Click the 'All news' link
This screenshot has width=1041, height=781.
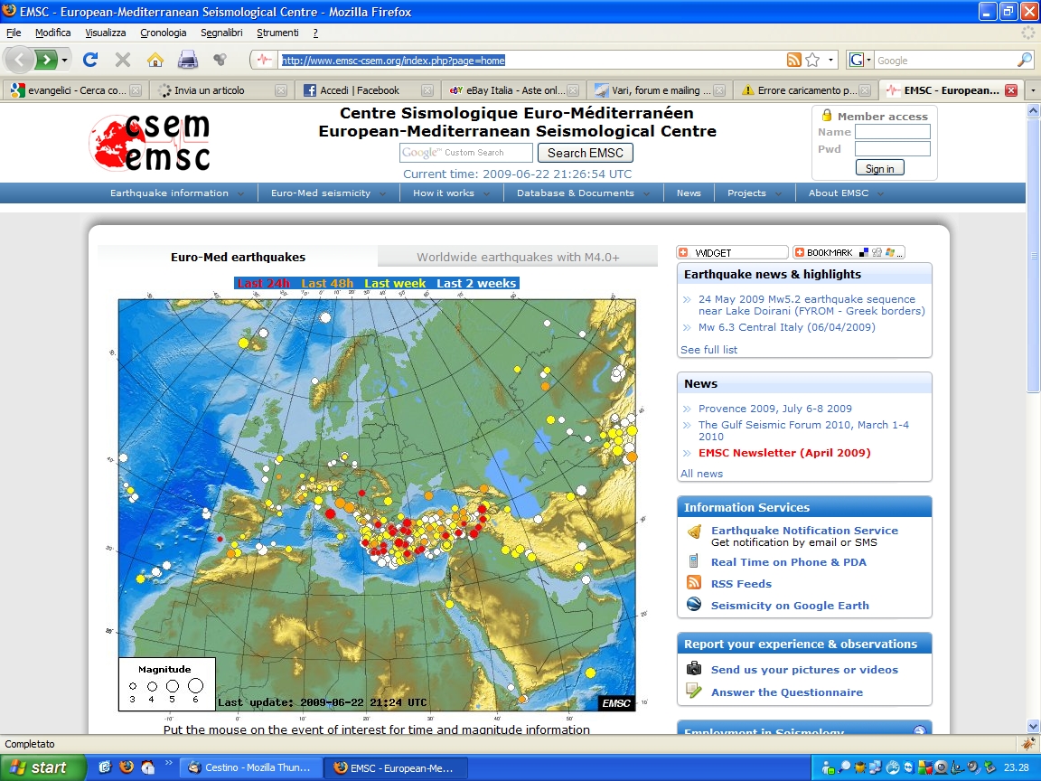coord(702,474)
